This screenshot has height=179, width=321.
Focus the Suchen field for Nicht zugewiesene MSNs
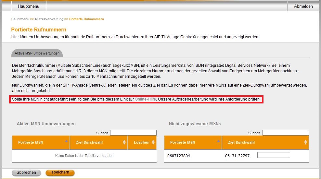286,133
